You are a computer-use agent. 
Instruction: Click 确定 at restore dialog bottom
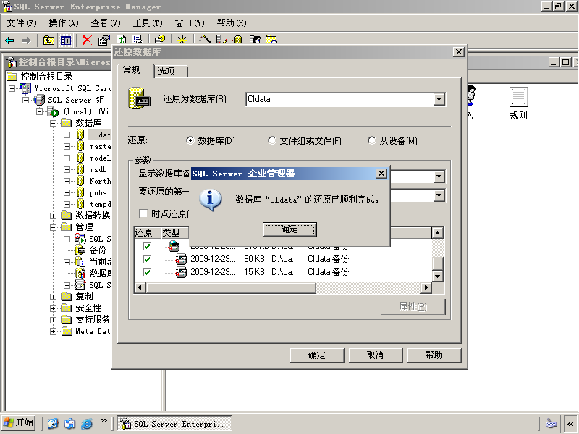[317, 355]
